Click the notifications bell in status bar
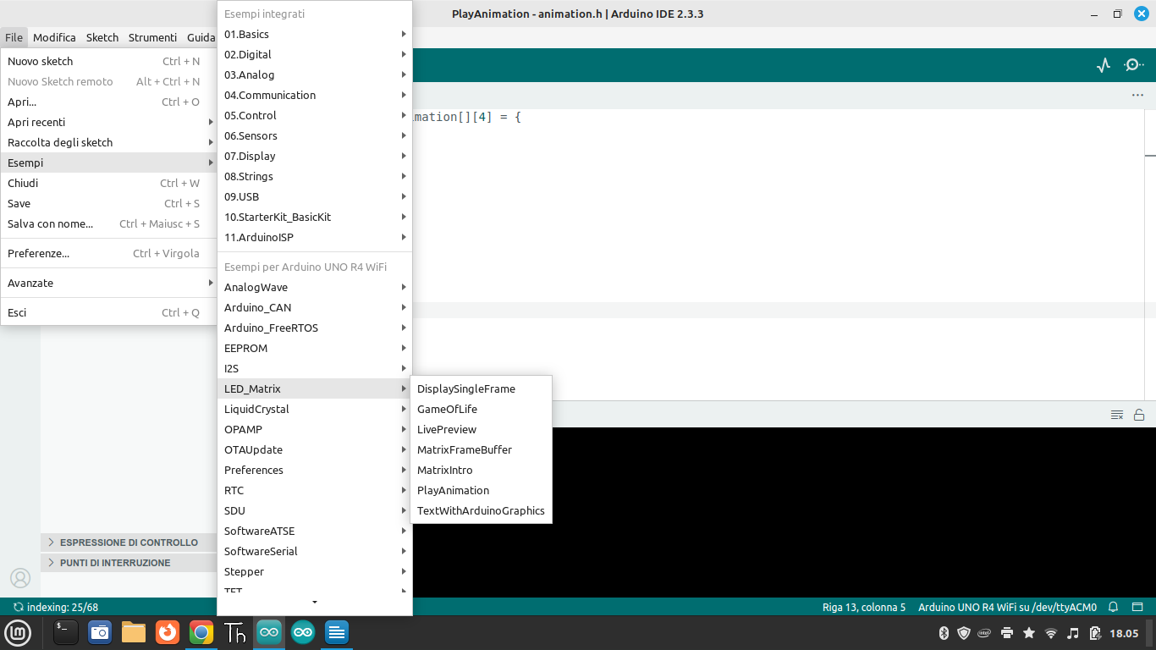The height and width of the screenshot is (650, 1156). [x=1114, y=607]
